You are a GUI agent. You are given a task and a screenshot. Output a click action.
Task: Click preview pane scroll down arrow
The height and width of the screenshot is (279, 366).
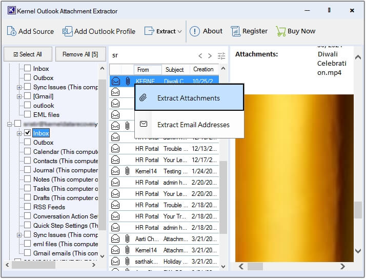(x=358, y=251)
